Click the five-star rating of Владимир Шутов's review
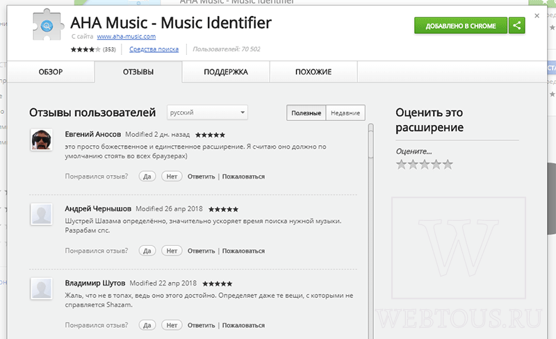This screenshot has width=556, height=339. pyautogui.click(x=218, y=283)
